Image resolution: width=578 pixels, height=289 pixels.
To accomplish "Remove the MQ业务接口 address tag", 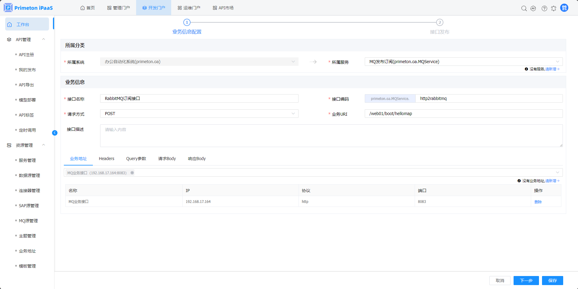I will 132,173.
